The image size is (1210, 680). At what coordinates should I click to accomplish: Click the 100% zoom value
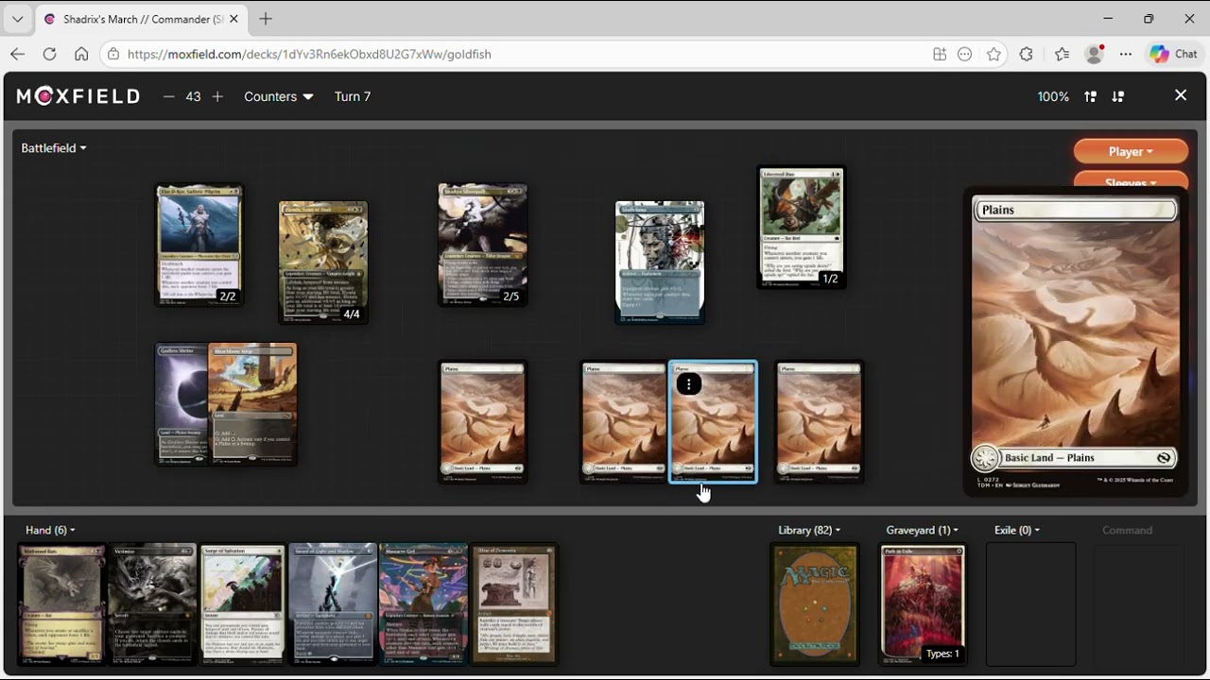click(1053, 96)
